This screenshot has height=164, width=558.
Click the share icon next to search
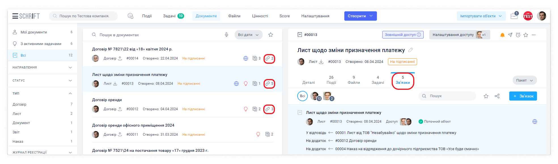(497, 96)
